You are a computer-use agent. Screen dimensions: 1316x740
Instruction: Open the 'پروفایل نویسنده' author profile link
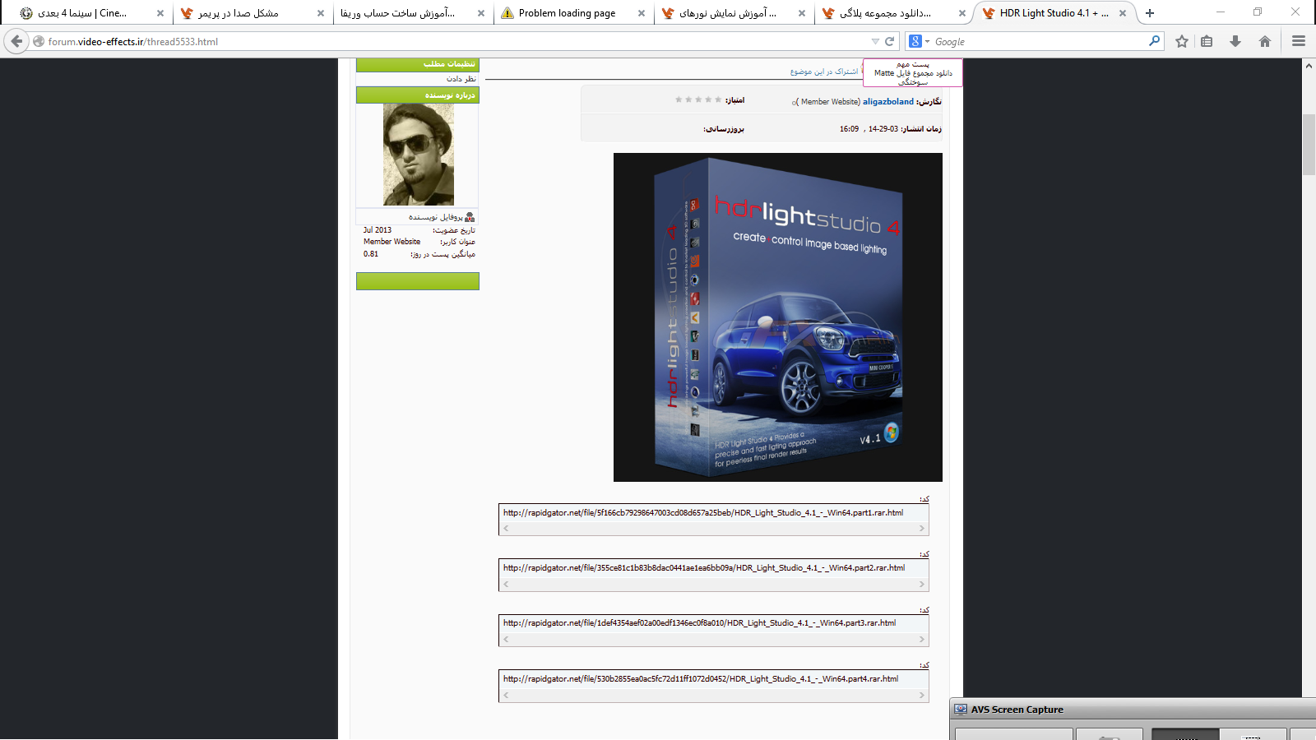[435, 217]
